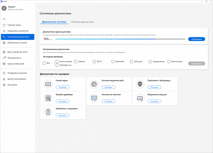Open 'Параметры устройства' in sidebar
Viewport: 213px width, 153px height.
tap(18, 31)
